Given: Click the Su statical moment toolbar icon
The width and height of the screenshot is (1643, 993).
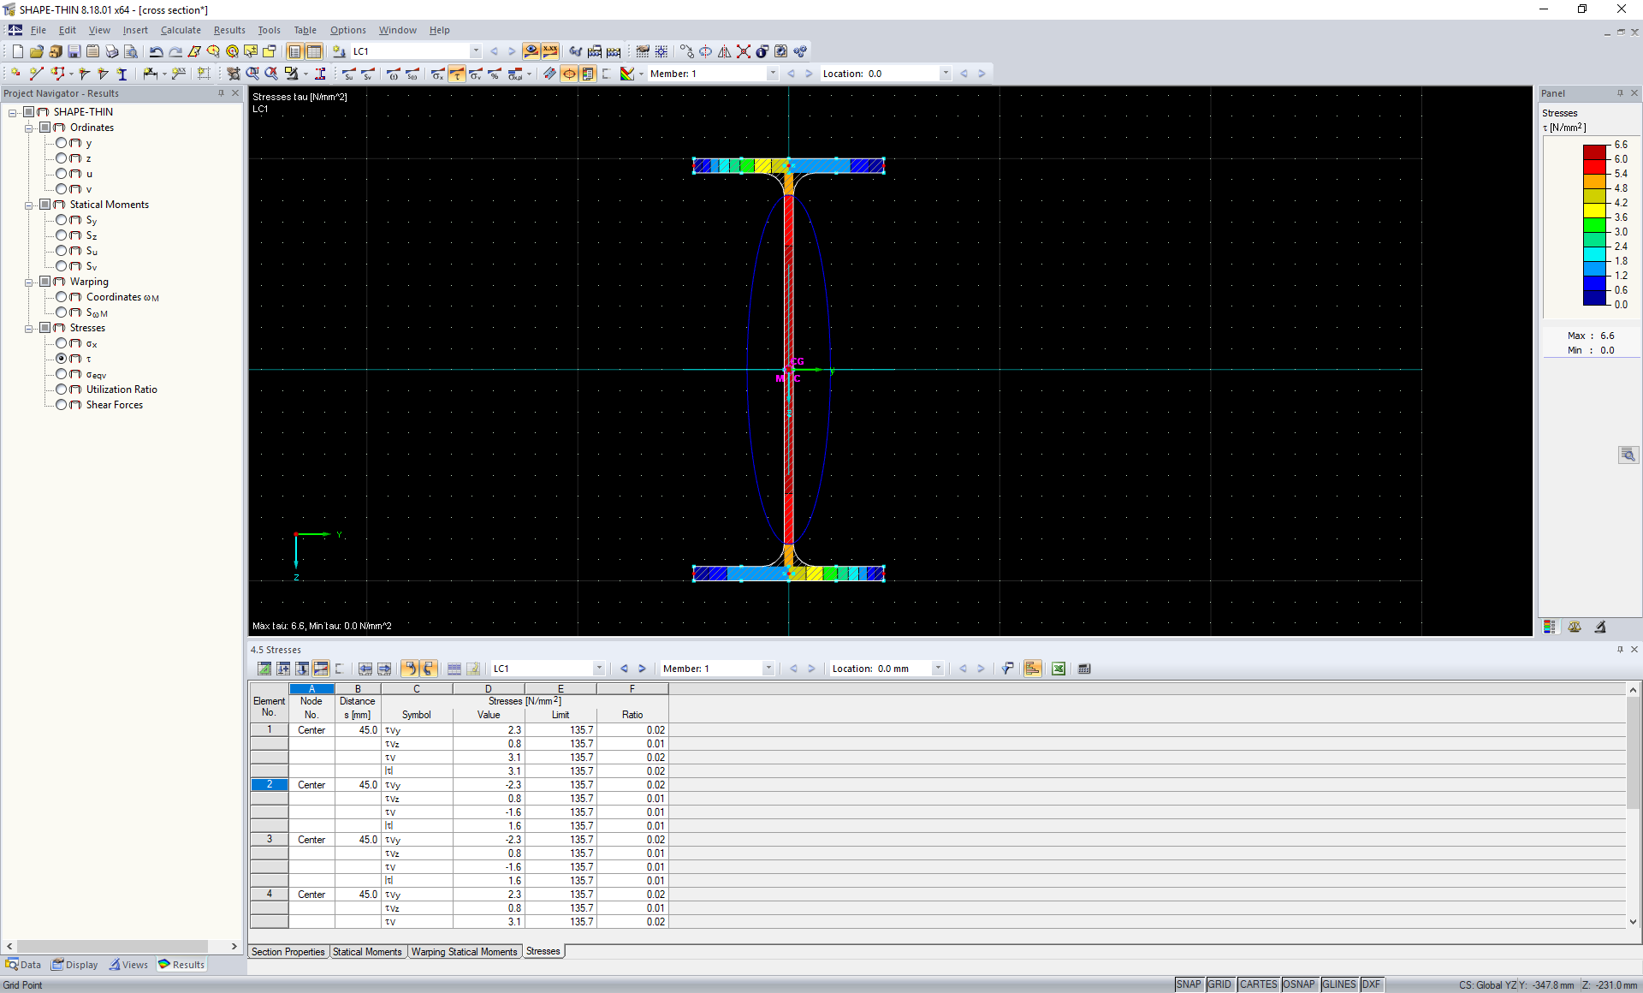Looking at the screenshot, I should click(349, 74).
